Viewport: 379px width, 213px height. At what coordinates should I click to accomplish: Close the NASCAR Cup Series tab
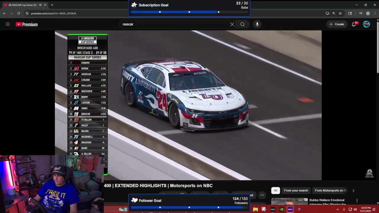click(45, 5)
